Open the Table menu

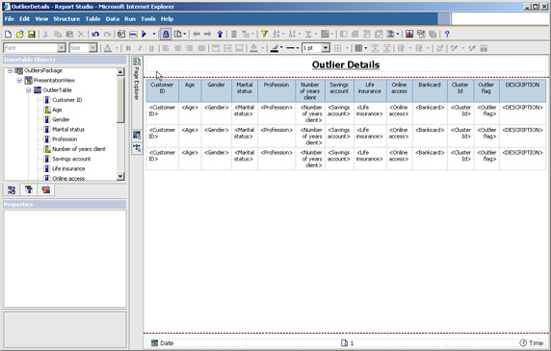pyautogui.click(x=92, y=19)
